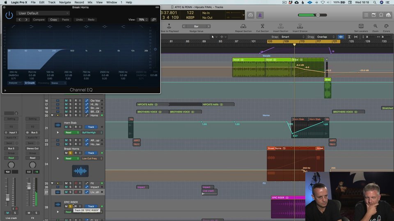
Task: Unsolo the Break Horns track
Action: pos(70,153)
